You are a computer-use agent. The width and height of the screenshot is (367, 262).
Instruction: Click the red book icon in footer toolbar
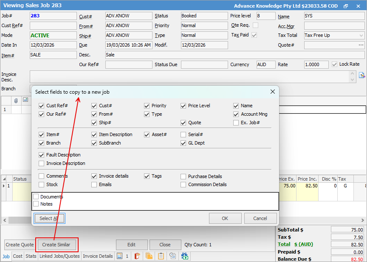coord(137,256)
